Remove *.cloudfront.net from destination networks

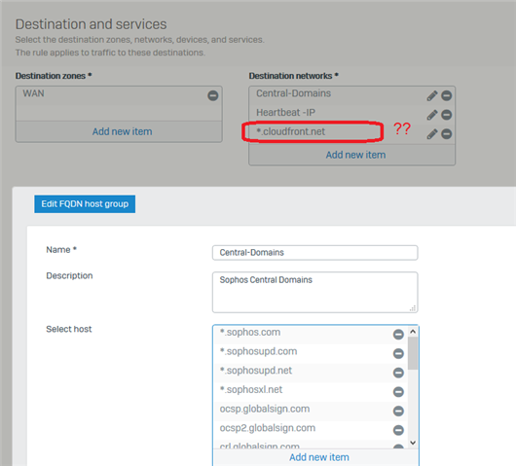pyautogui.click(x=446, y=134)
